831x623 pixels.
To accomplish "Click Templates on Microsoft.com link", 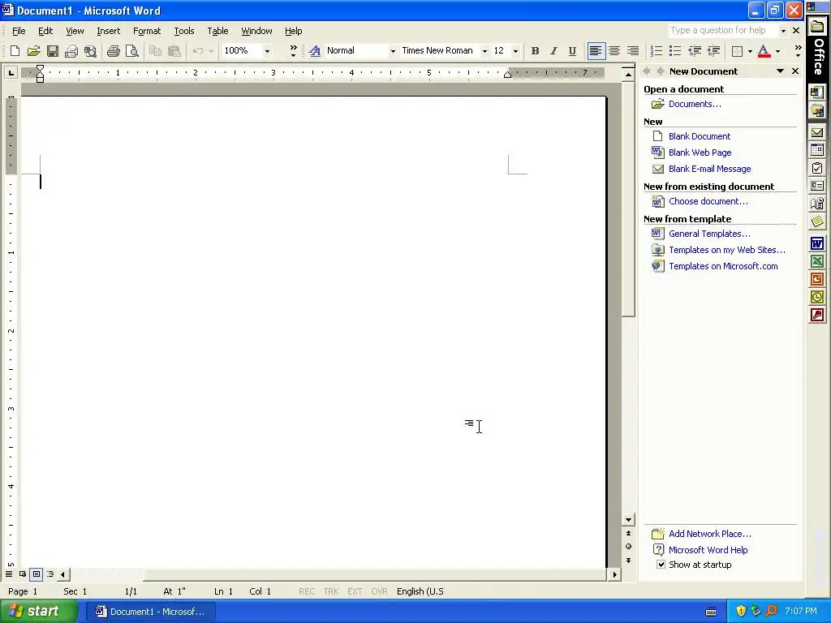I will click(723, 266).
